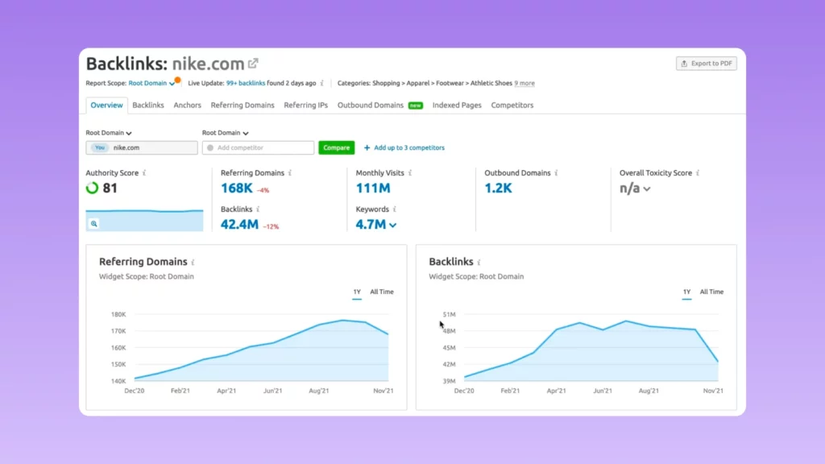Go to the Competitors tab
Image resolution: width=825 pixels, height=464 pixels.
click(x=512, y=106)
